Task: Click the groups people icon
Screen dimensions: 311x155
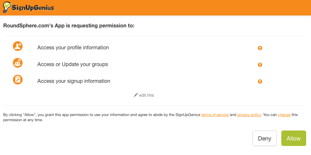Action: [x=18, y=63]
